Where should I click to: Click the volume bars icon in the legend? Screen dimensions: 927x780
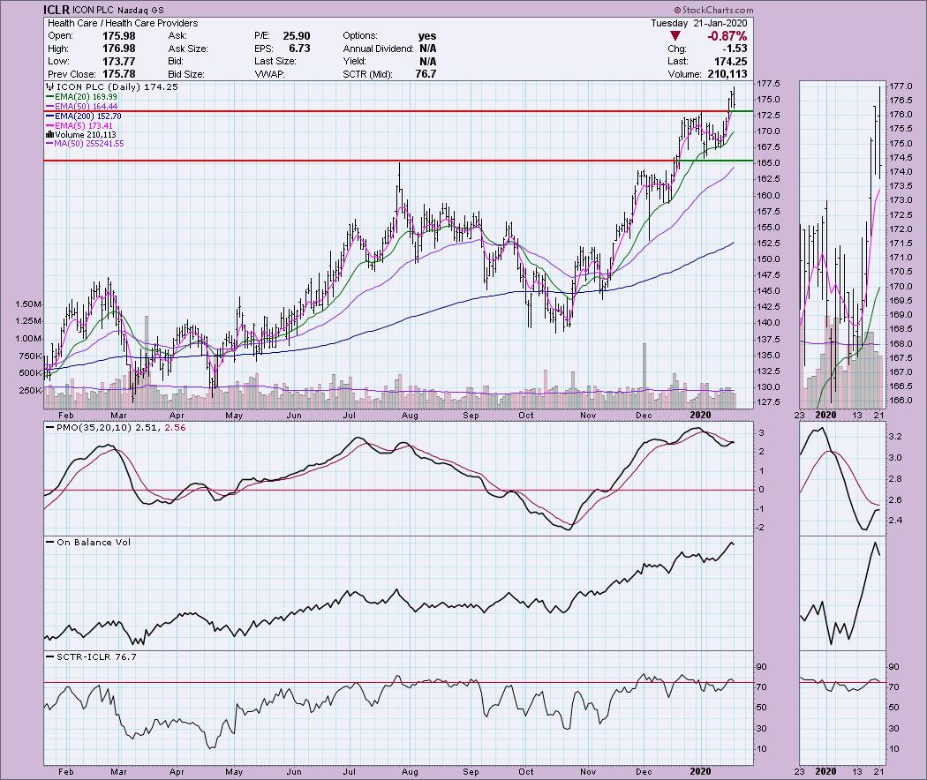49,135
